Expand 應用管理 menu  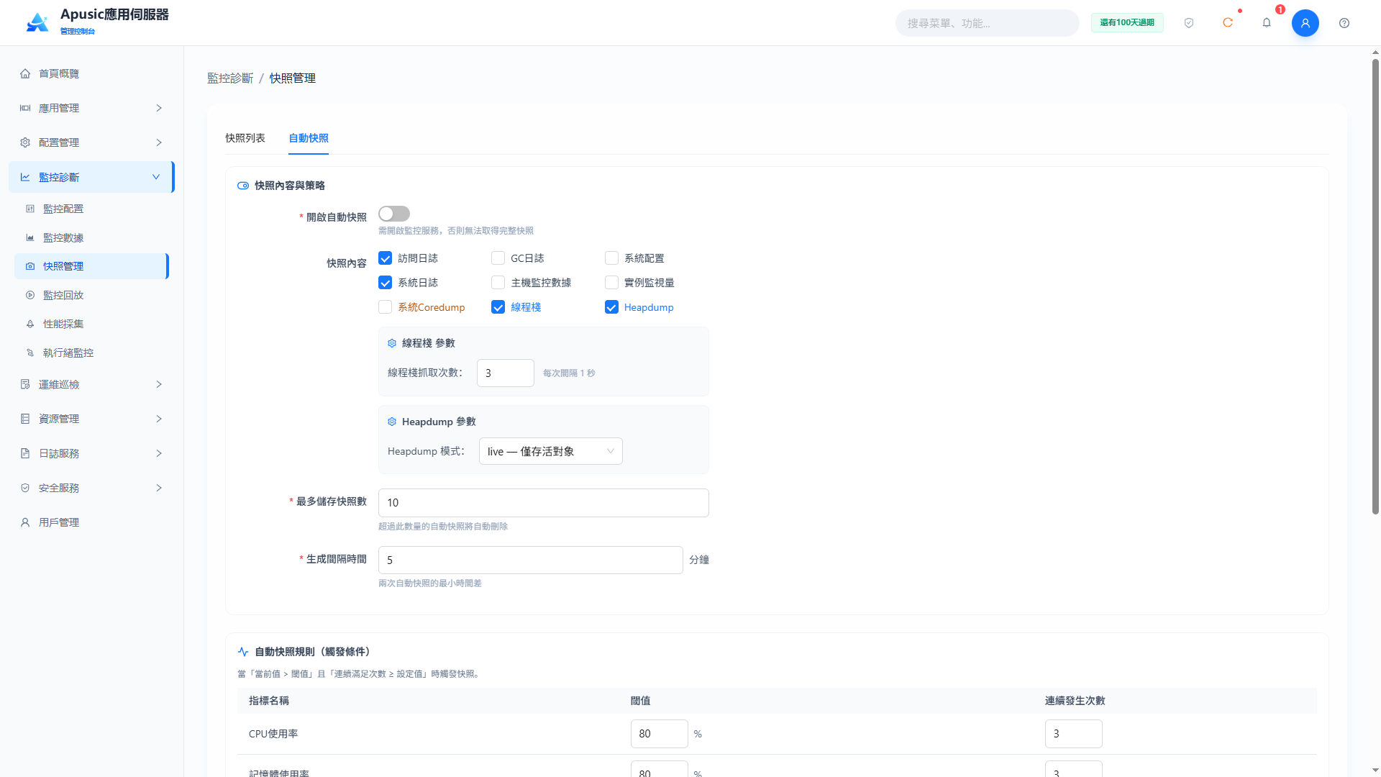(x=92, y=108)
